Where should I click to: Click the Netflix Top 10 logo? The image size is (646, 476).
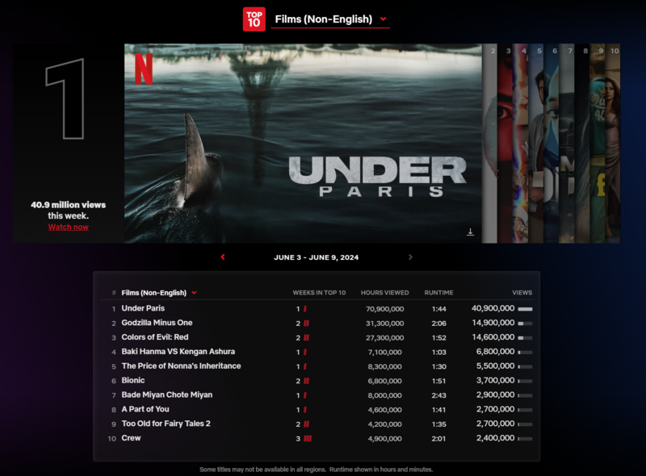click(x=254, y=19)
